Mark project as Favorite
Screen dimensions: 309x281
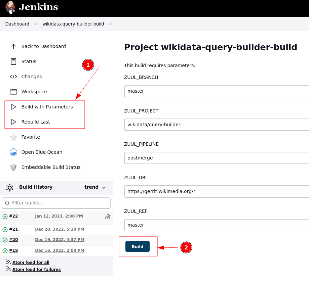pyautogui.click(x=31, y=137)
